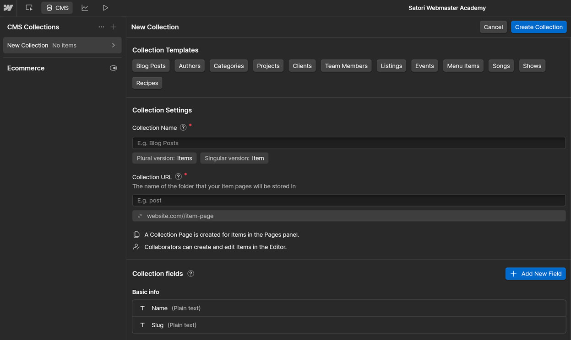The image size is (571, 340).
Task: Click the Collection URL help icon
Action: 179,177
